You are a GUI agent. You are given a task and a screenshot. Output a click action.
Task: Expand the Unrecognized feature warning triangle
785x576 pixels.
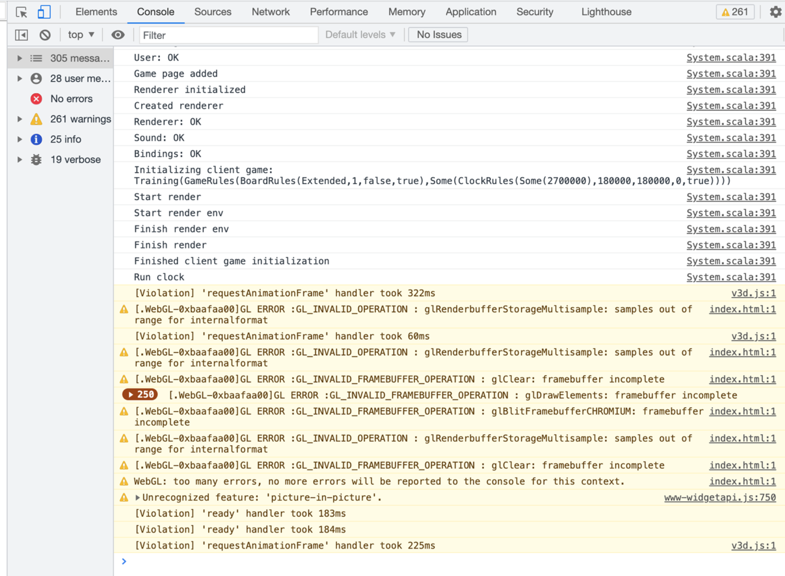pos(138,498)
